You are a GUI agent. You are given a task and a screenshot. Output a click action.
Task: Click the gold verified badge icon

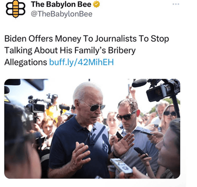tap(97, 4)
